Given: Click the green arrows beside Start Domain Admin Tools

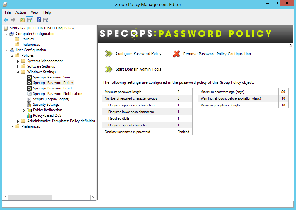Looking at the screenshot, I should [109, 69].
